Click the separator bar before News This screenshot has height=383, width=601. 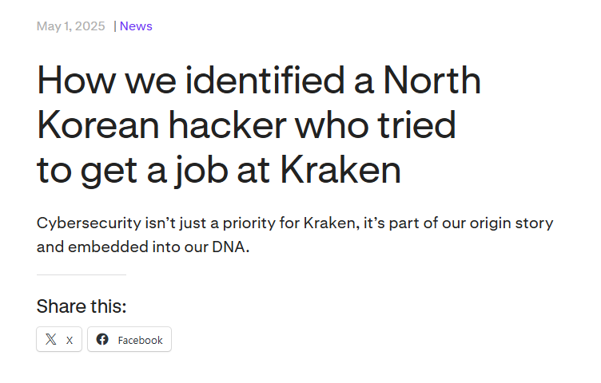[x=114, y=26]
